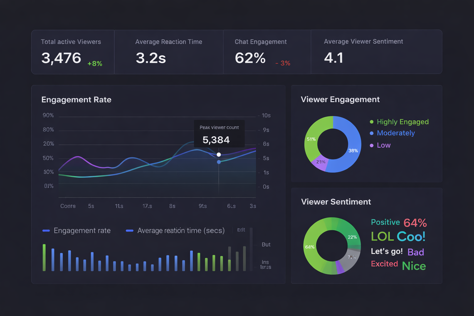Click the blue data point below the peak
Viewport: 474px width, 316px height.
tap(219, 162)
